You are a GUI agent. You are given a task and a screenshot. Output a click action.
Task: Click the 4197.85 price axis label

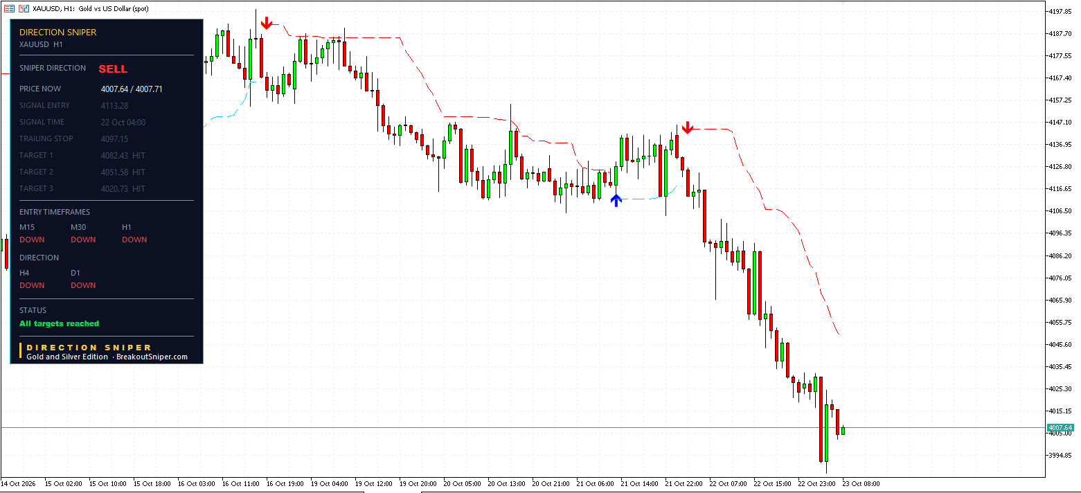(1062, 12)
